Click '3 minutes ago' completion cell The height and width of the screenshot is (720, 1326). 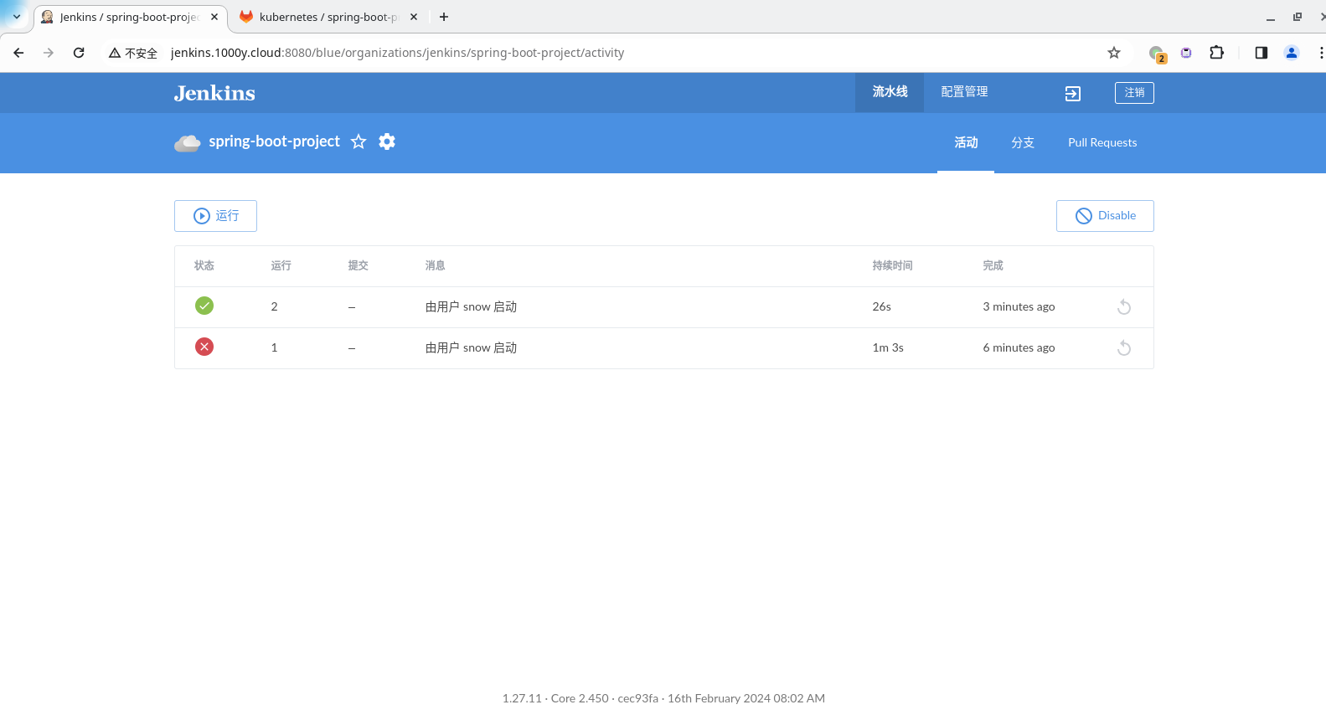pyautogui.click(x=1019, y=306)
